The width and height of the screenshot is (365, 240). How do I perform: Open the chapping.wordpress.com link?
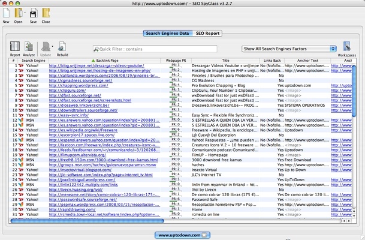point(79,86)
